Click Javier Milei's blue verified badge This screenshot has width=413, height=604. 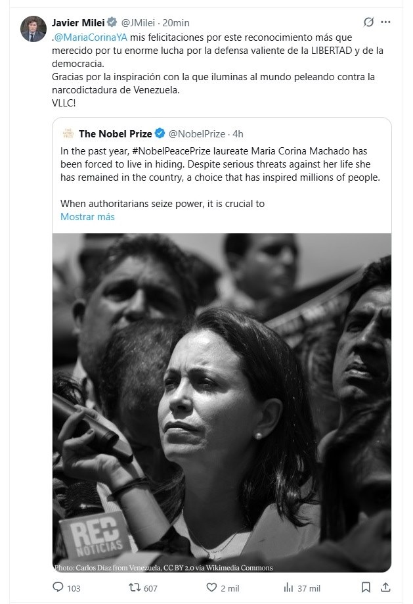click(112, 22)
